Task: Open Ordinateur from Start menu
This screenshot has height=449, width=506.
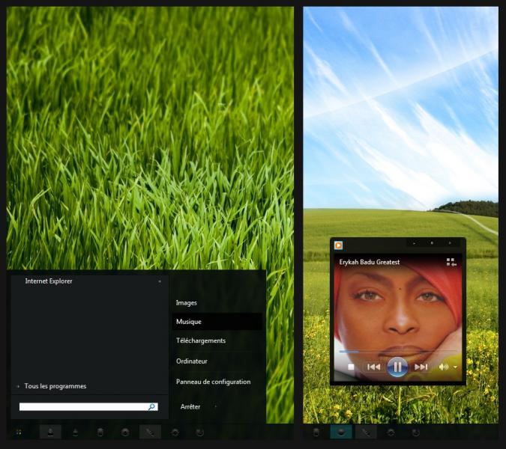Action: 217,361
